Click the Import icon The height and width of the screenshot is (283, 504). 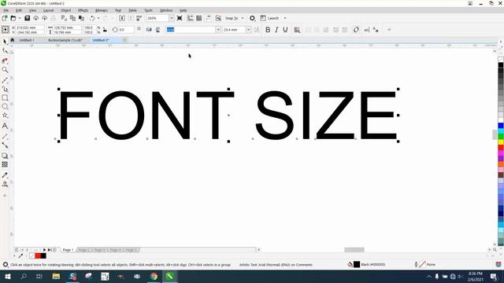tap(122, 18)
